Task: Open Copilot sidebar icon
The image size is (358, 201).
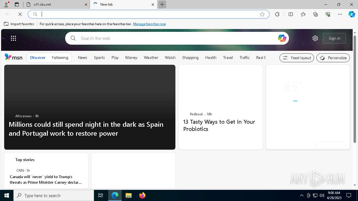Action: click(x=352, y=14)
